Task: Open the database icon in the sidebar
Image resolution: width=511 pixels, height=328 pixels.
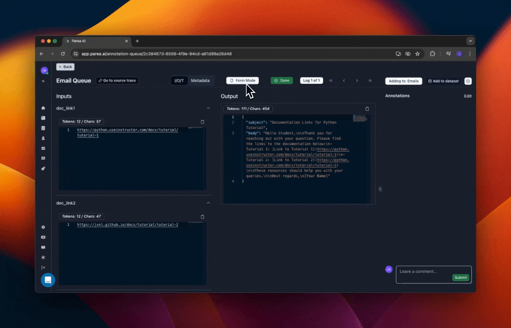Action: [x=43, y=128]
